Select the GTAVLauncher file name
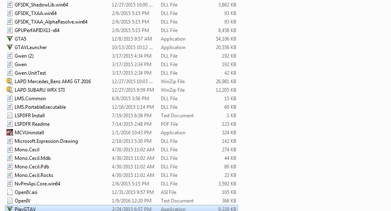391x211 pixels. coord(31,47)
